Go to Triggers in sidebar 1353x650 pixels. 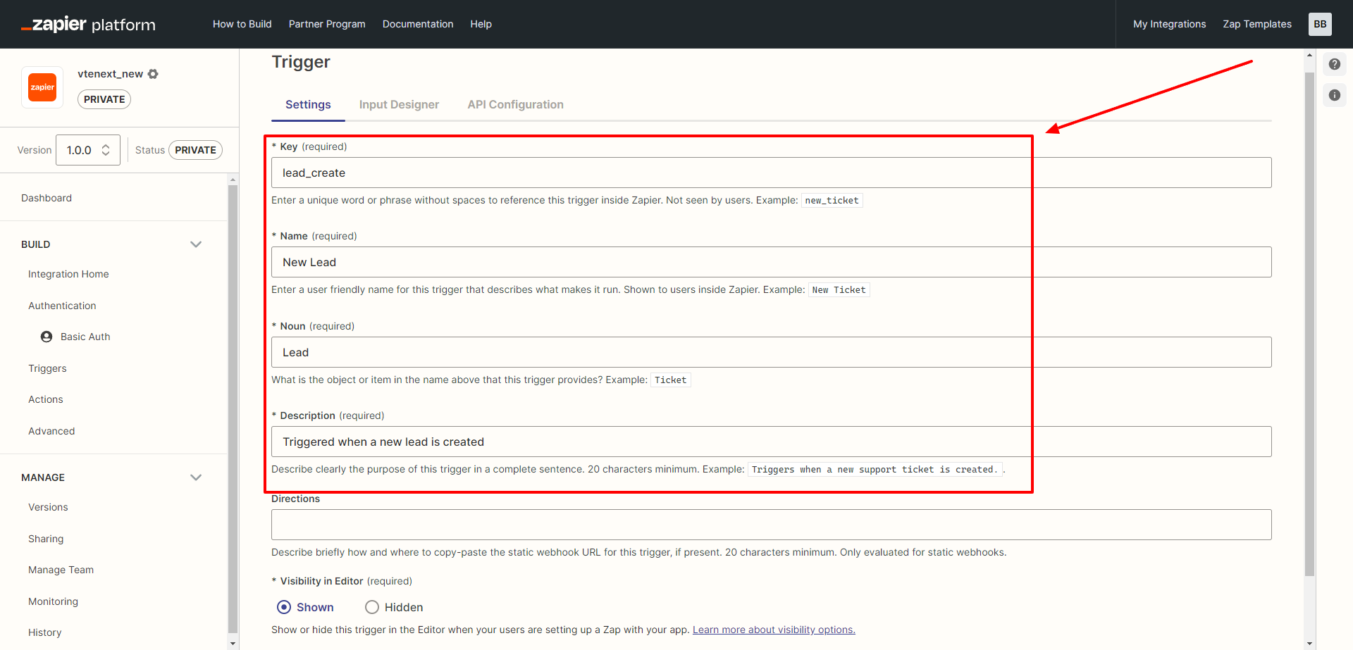click(x=47, y=368)
